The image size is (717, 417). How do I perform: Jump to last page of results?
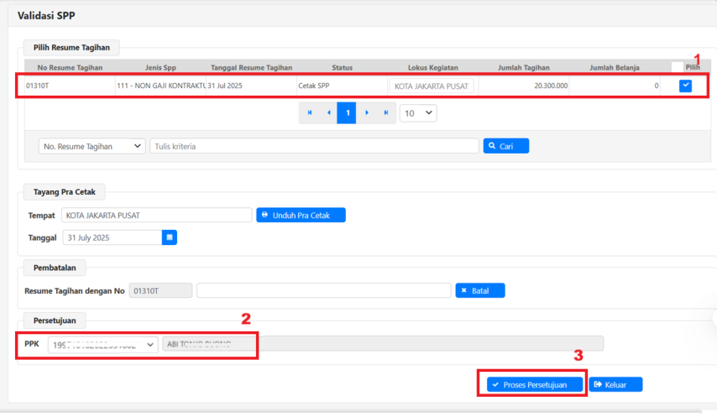pos(386,112)
